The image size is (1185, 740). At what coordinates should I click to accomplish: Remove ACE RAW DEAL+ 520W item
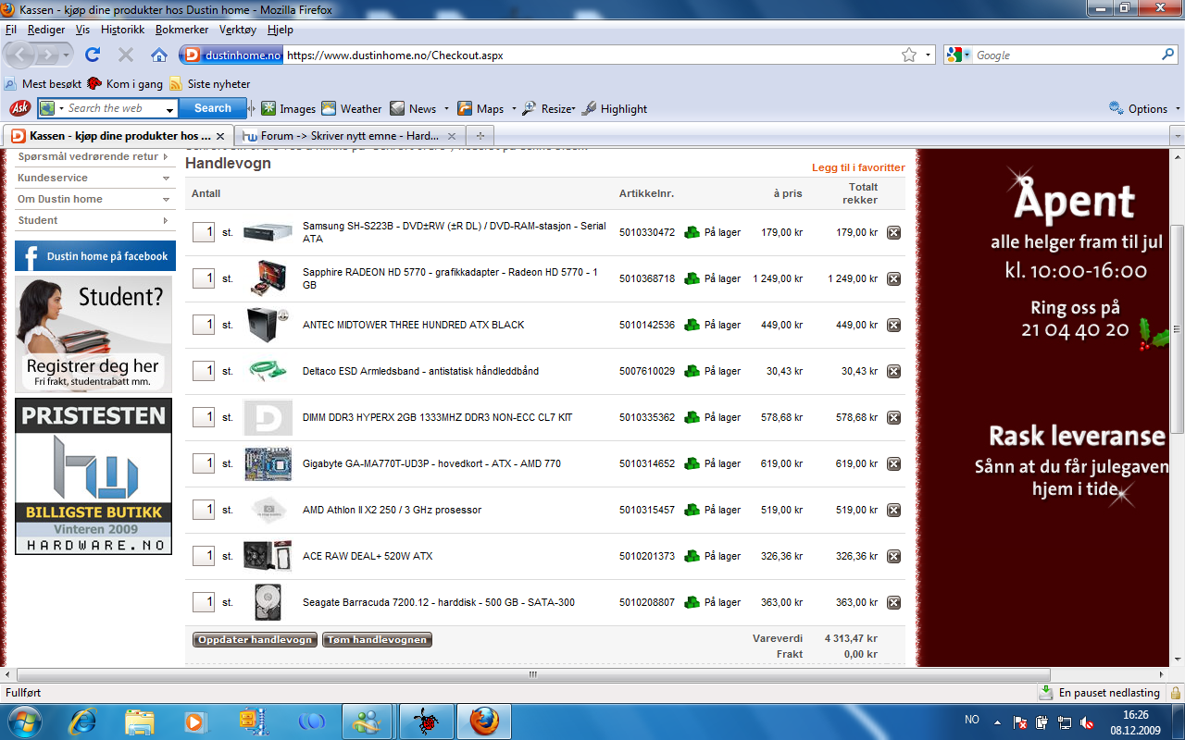pos(893,556)
